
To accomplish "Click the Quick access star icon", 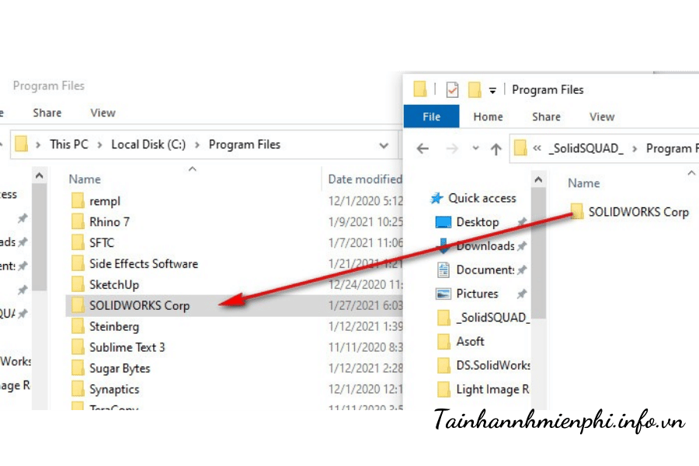I will pos(437,198).
